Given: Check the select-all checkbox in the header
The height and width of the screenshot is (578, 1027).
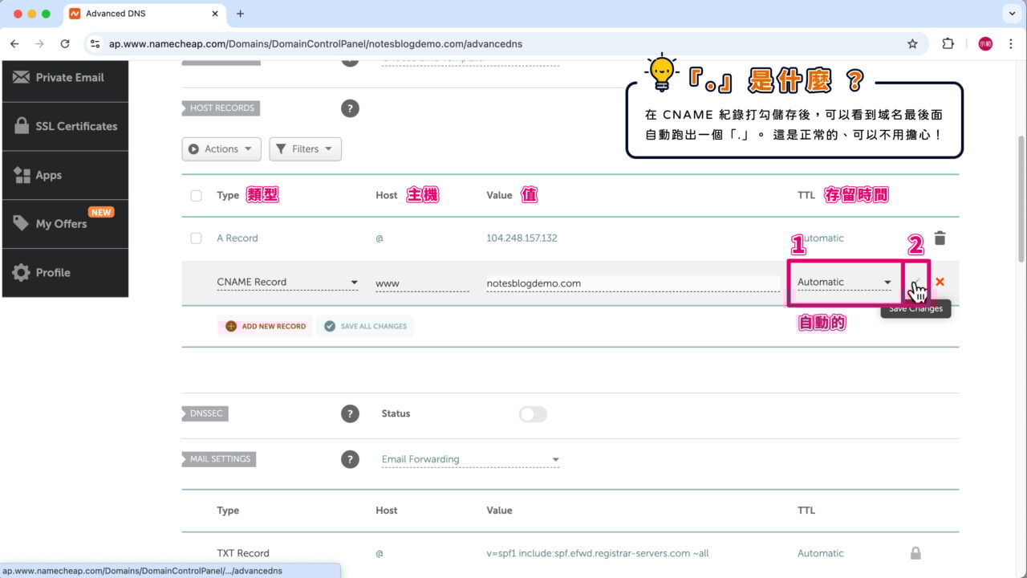Looking at the screenshot, I should (196, 194).
